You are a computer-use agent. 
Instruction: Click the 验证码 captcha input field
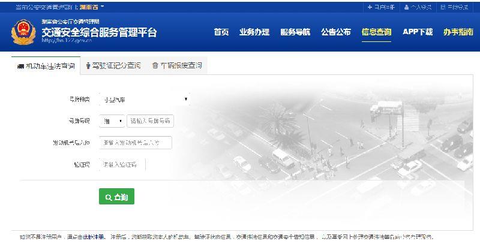(122, 165)
